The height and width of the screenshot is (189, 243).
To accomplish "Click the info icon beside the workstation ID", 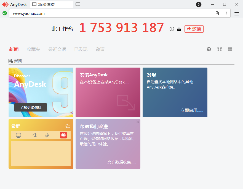I will click(172, 29).
